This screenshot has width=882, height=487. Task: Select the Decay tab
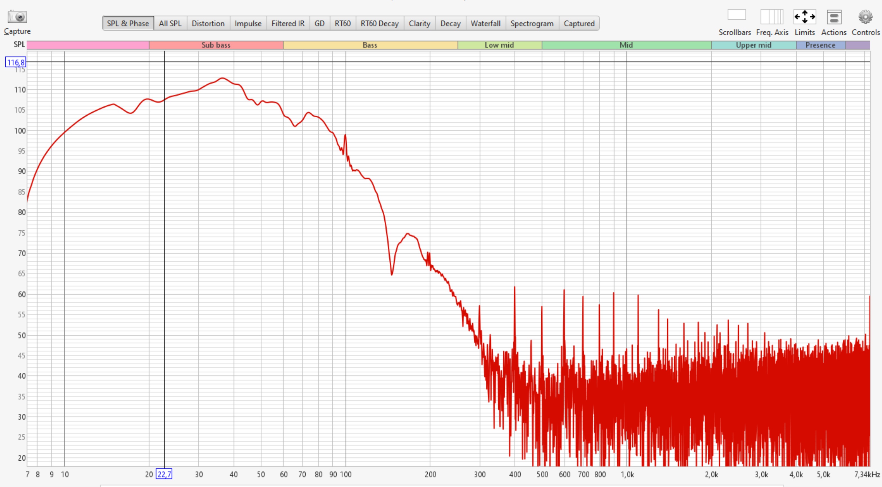[451, 23]
